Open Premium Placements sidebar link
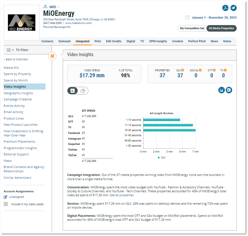This screenshot has width=248, height=236. (x=19, y=142)
